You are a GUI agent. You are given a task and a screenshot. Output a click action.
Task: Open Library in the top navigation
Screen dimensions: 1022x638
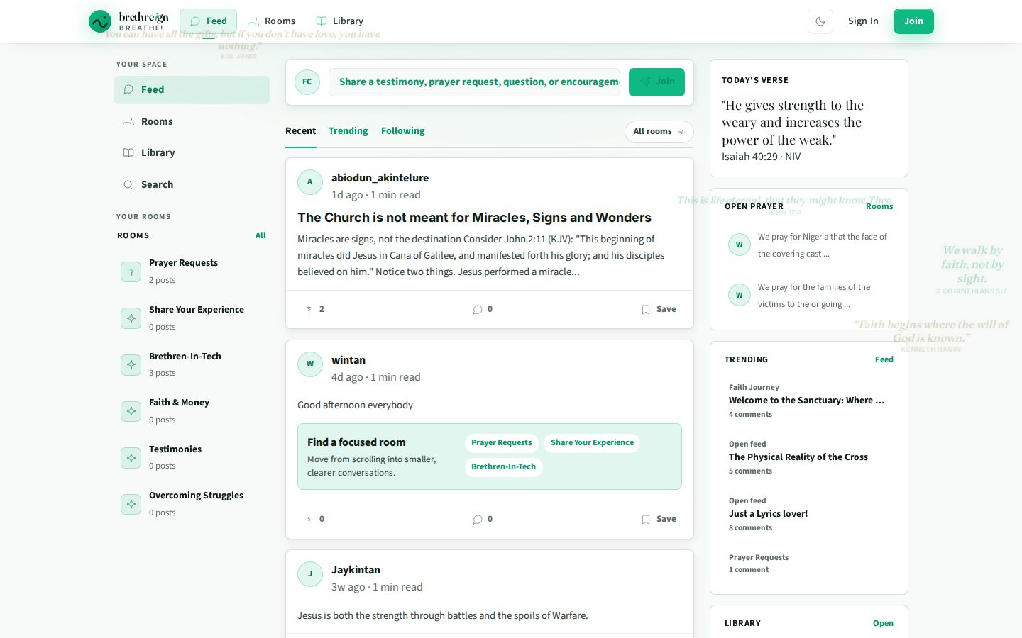click(340, 21)
